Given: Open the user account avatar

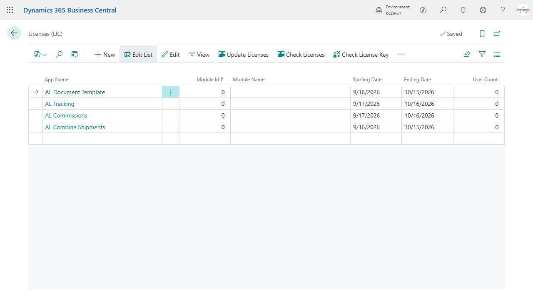Looking at the screenshot, I should click(523, 10).
